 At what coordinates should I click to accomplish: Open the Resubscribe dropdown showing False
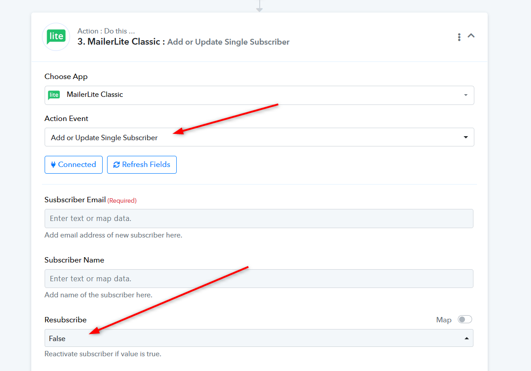(x=259, y=338)
